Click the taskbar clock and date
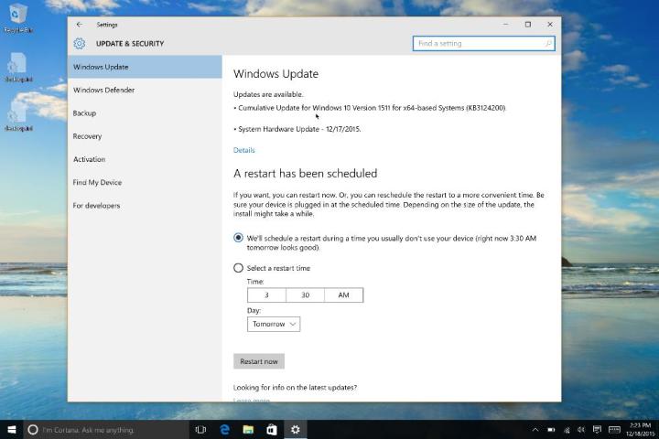 640,429
